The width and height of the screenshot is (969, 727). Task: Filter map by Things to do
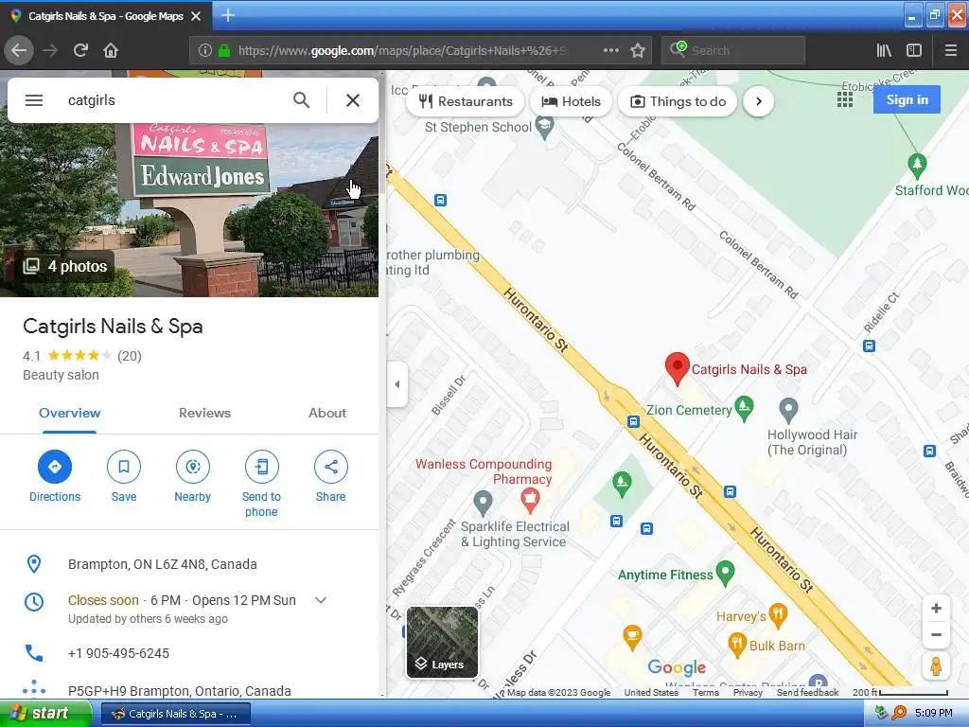(x=678, y=101)
